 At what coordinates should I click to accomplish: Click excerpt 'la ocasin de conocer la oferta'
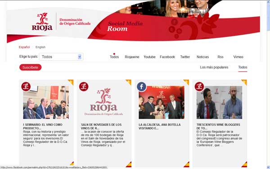pyautogui.click(x=103, y=138)
